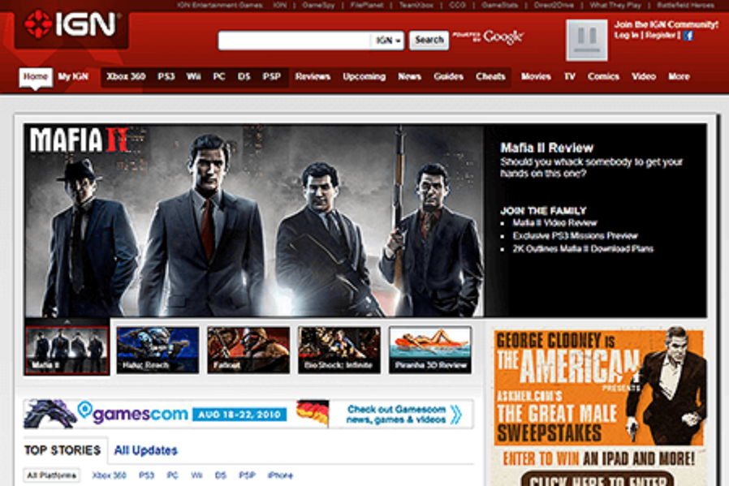Filter stories by PS3
Image resolution: width=729 pixels, height=486 pixels.
(x=146, y=475)
